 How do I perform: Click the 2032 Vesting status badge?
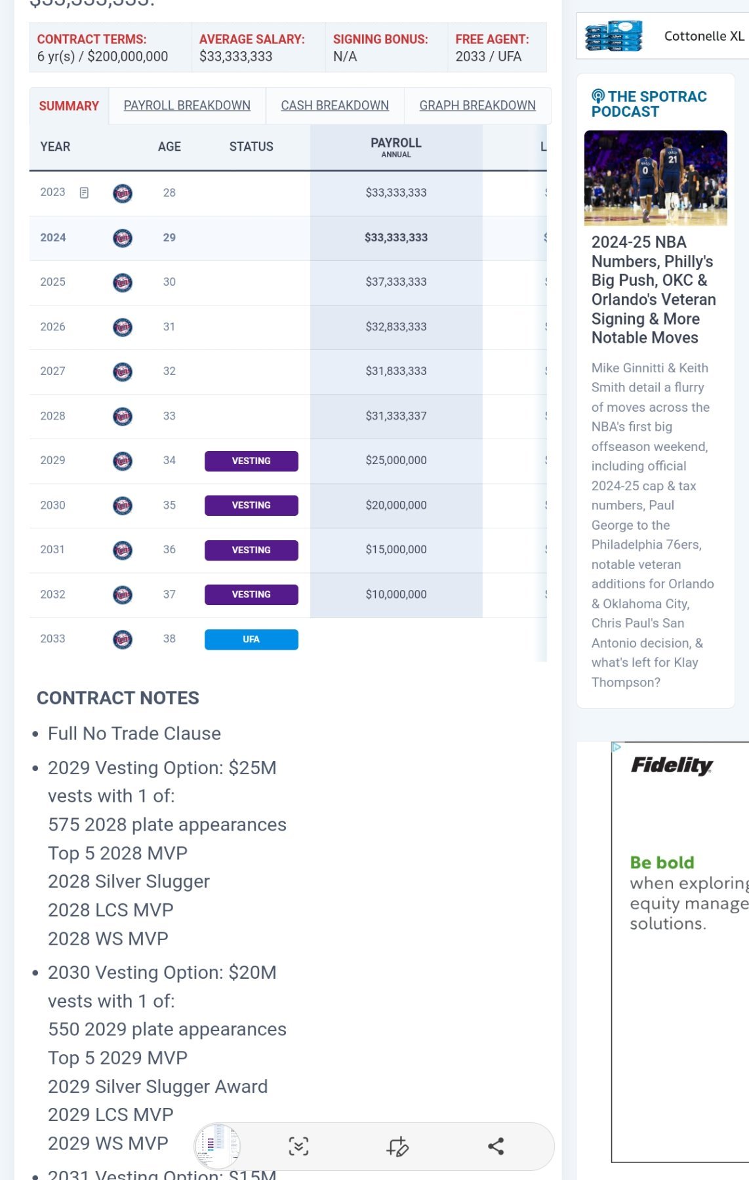pyautogui.click(x=251, y=595)
